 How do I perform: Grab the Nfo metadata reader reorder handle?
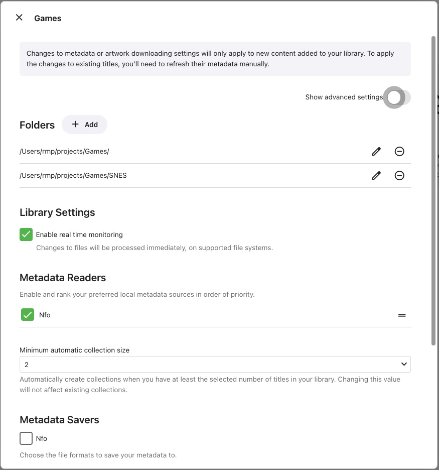(x=402, y=315)
